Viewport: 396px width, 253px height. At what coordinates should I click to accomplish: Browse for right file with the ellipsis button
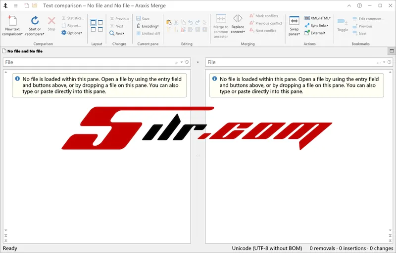pos(379,62)
